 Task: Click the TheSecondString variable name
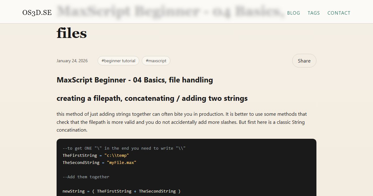pyautogui.click(x=81, y=162)
